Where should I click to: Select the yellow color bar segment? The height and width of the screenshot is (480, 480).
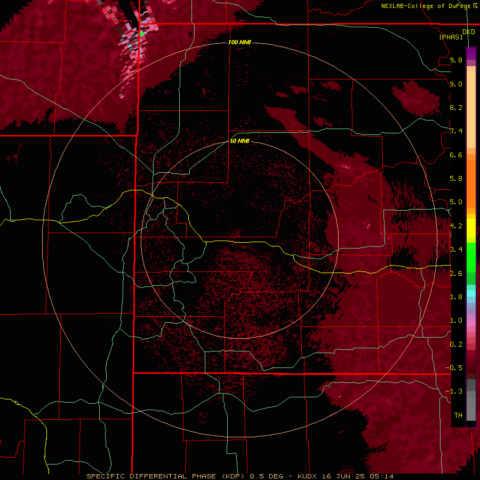coord(471,228)
